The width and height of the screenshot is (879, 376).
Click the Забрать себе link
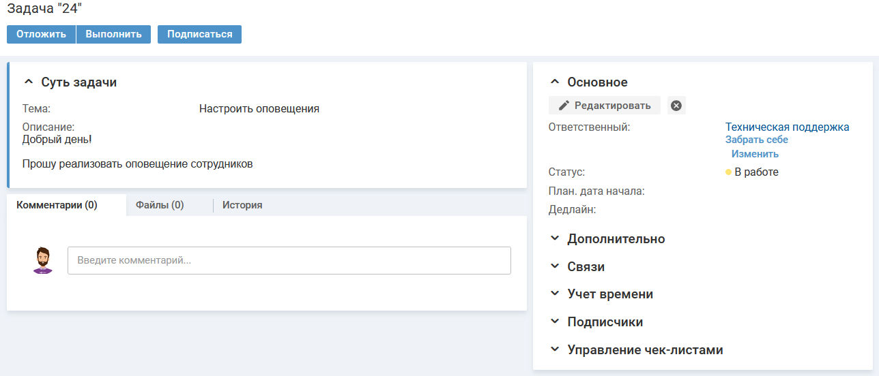[756, 140]
